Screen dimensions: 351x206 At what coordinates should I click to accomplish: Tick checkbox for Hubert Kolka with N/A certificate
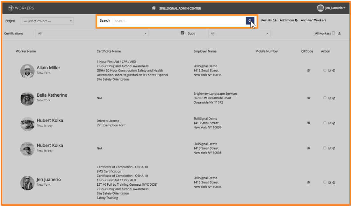[325, 148]
